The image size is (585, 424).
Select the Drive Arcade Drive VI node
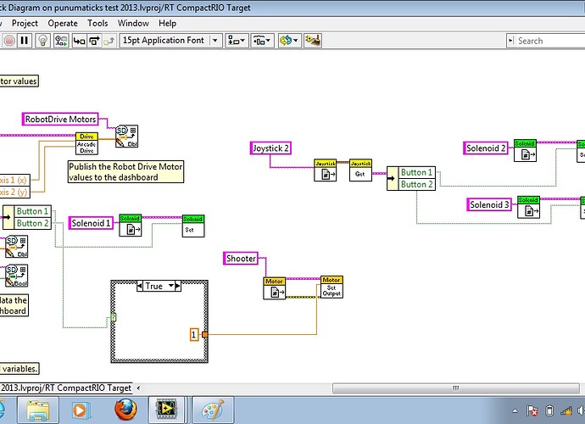87,143
